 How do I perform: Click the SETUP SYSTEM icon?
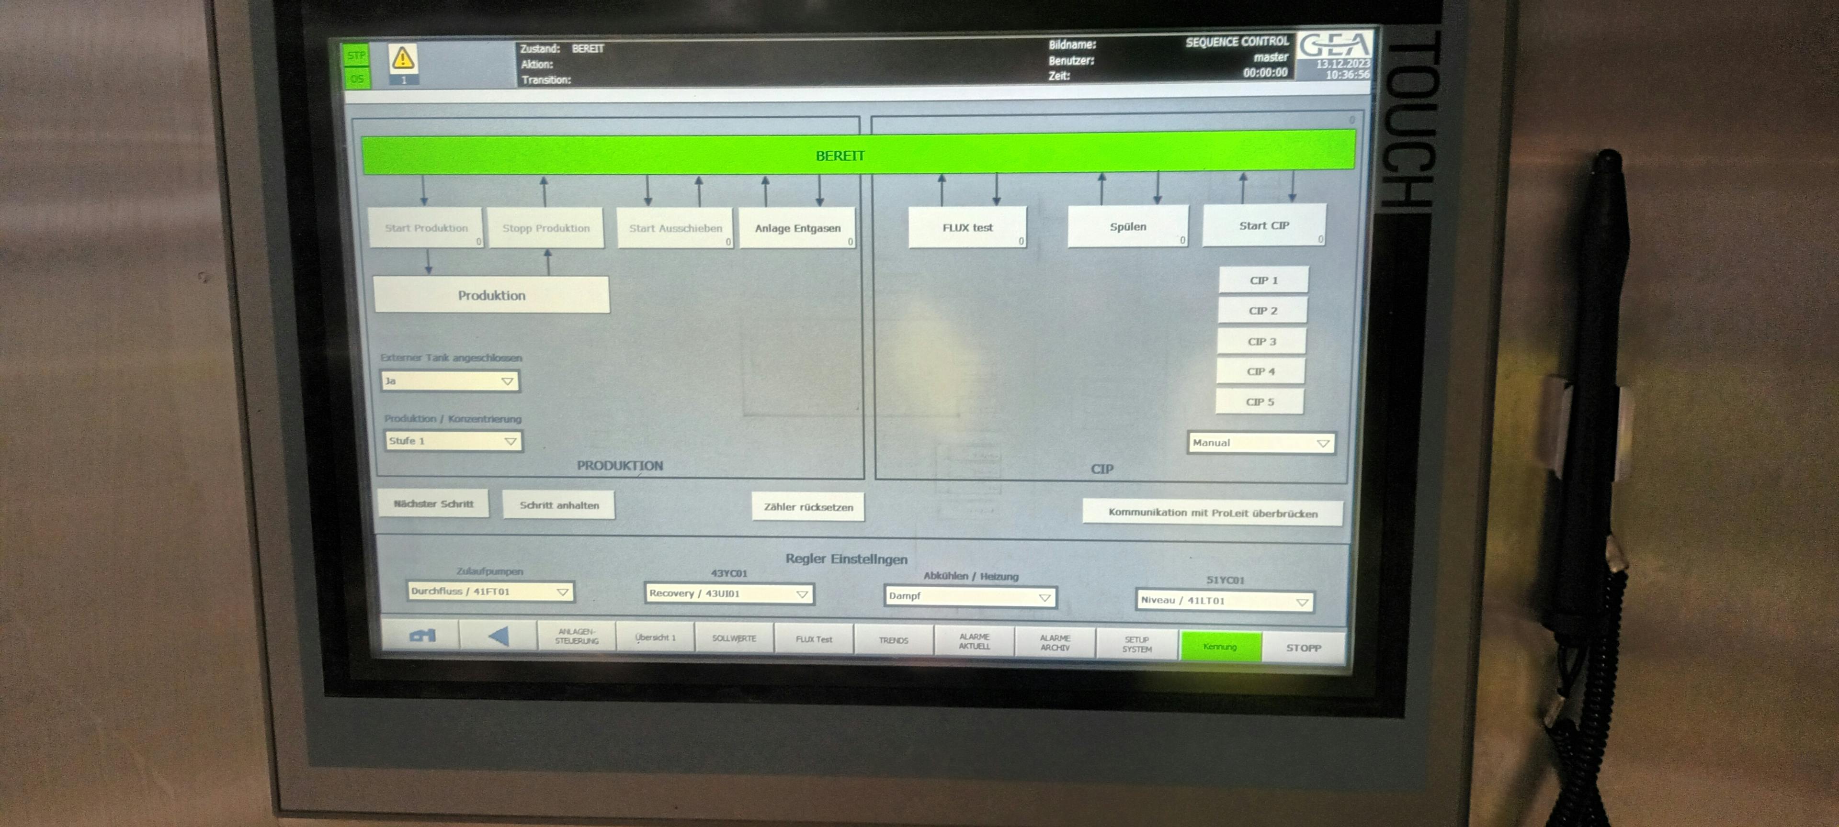(1136, 642)
